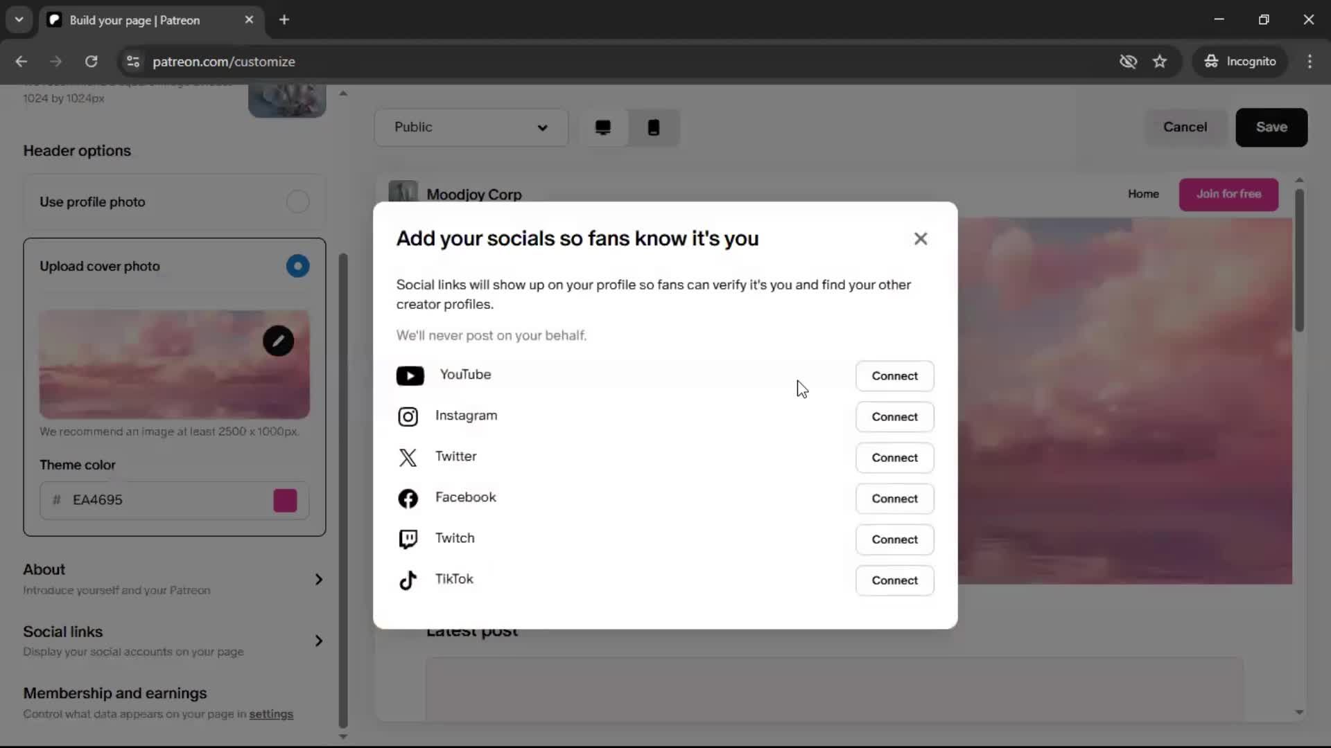Click the preview pane vertical scrollbar

click(1299, 260)
